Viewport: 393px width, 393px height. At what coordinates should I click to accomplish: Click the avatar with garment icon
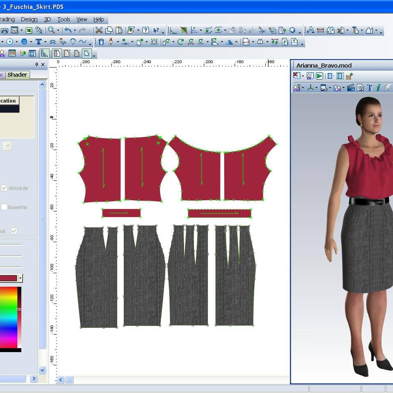click(310, 76)
